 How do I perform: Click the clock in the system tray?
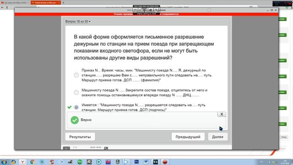(285, 162)
